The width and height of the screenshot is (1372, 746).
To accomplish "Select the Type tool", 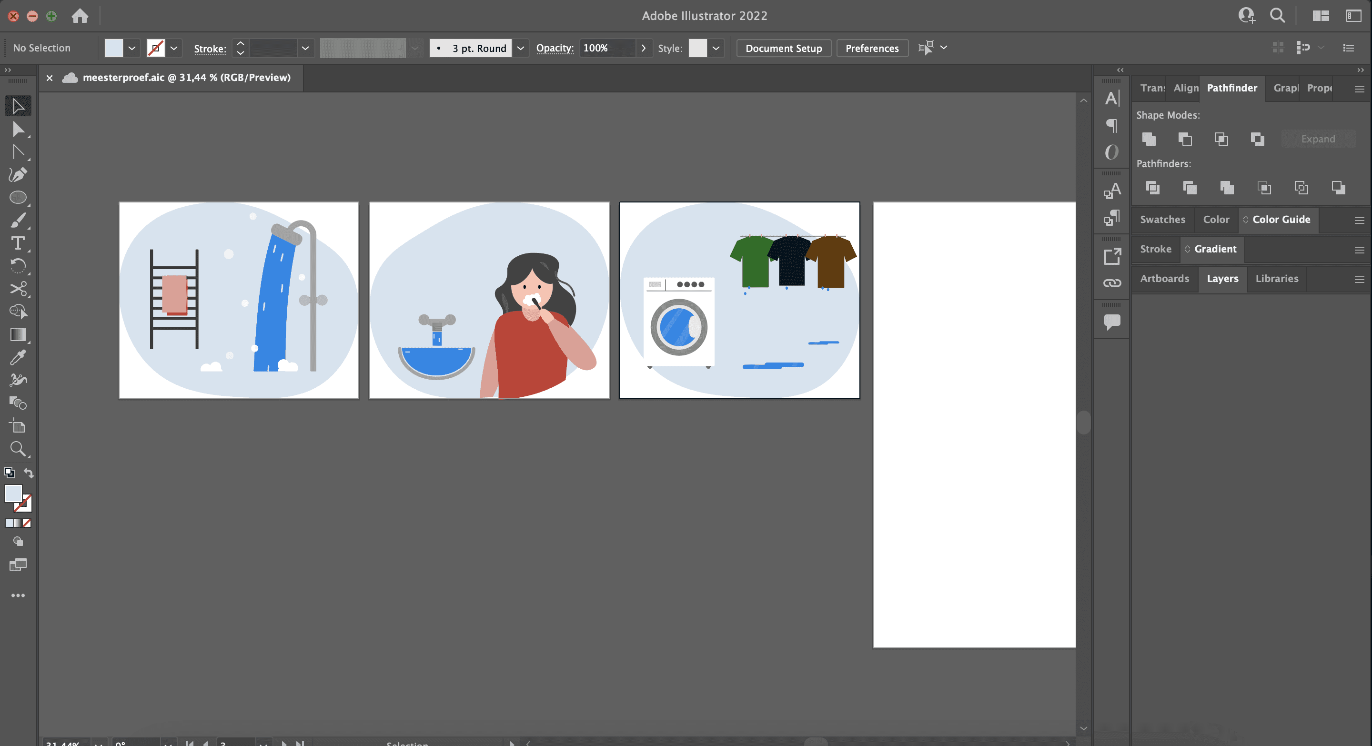I will pos(18,243).
